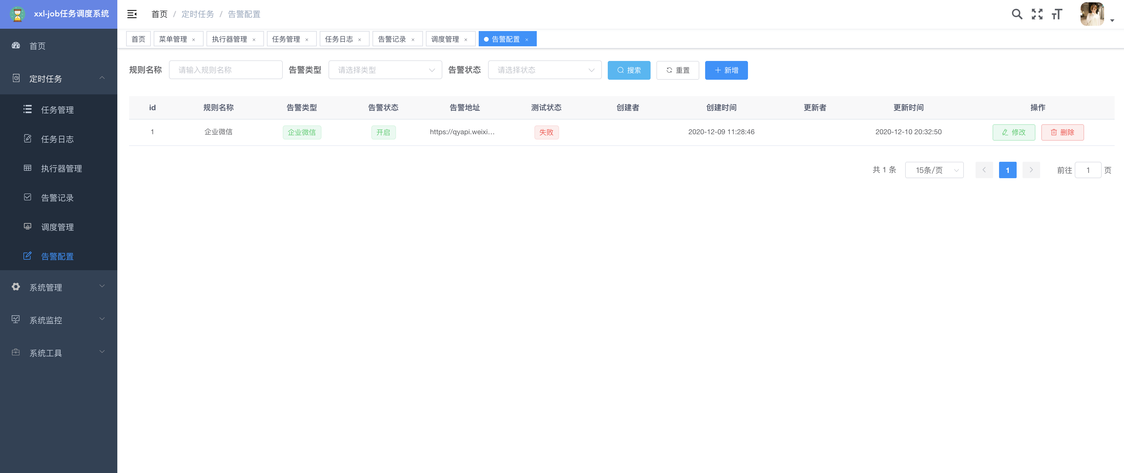This screenshot has width=1124, height=473.
Task: Go to 执行器管理 in the sidebar
Action: pyautogui.click(x=61, y=168)
